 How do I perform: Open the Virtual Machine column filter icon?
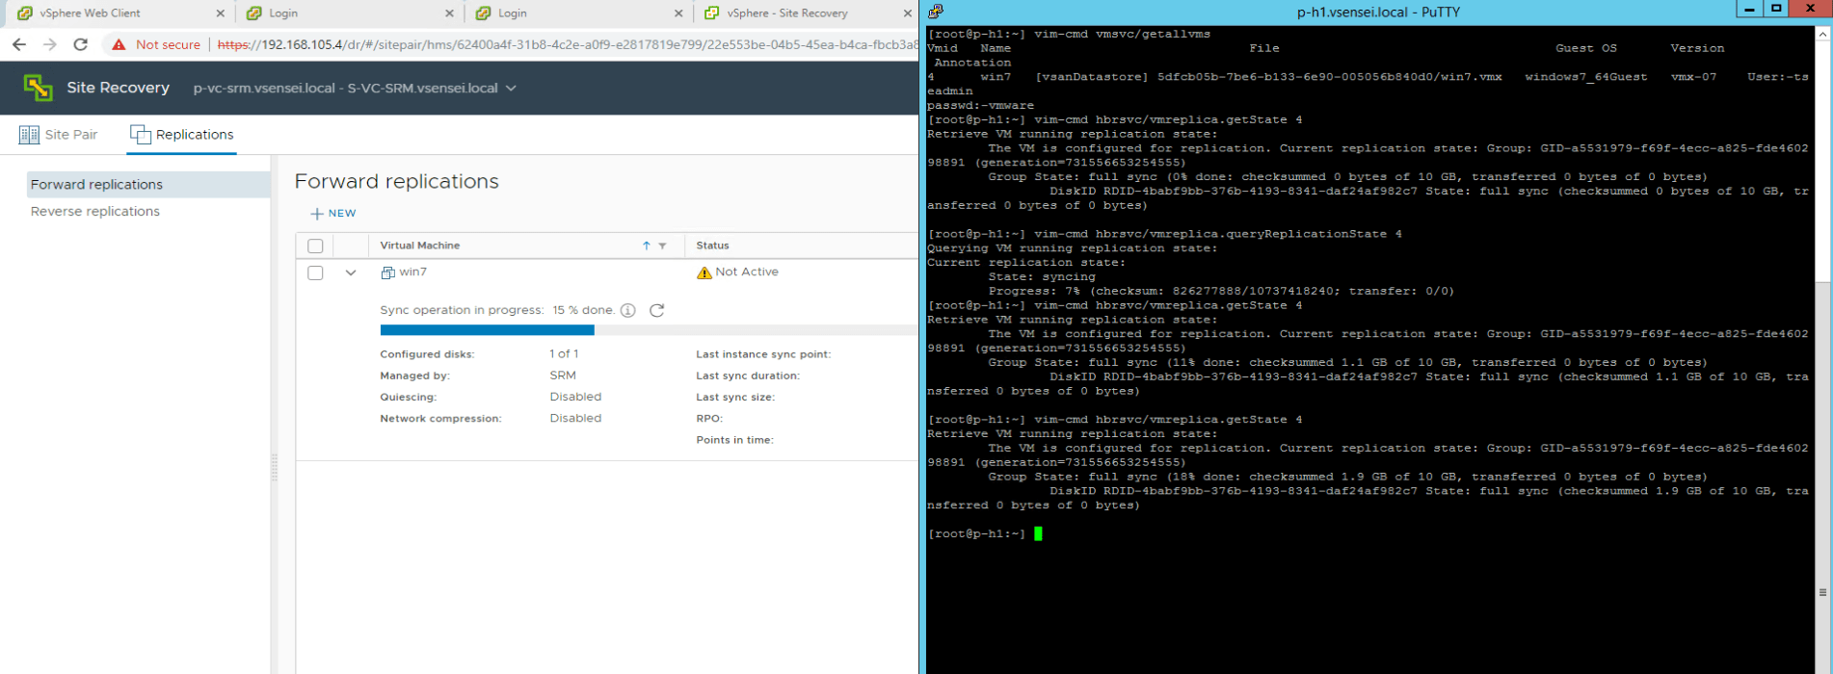(663, 246)
